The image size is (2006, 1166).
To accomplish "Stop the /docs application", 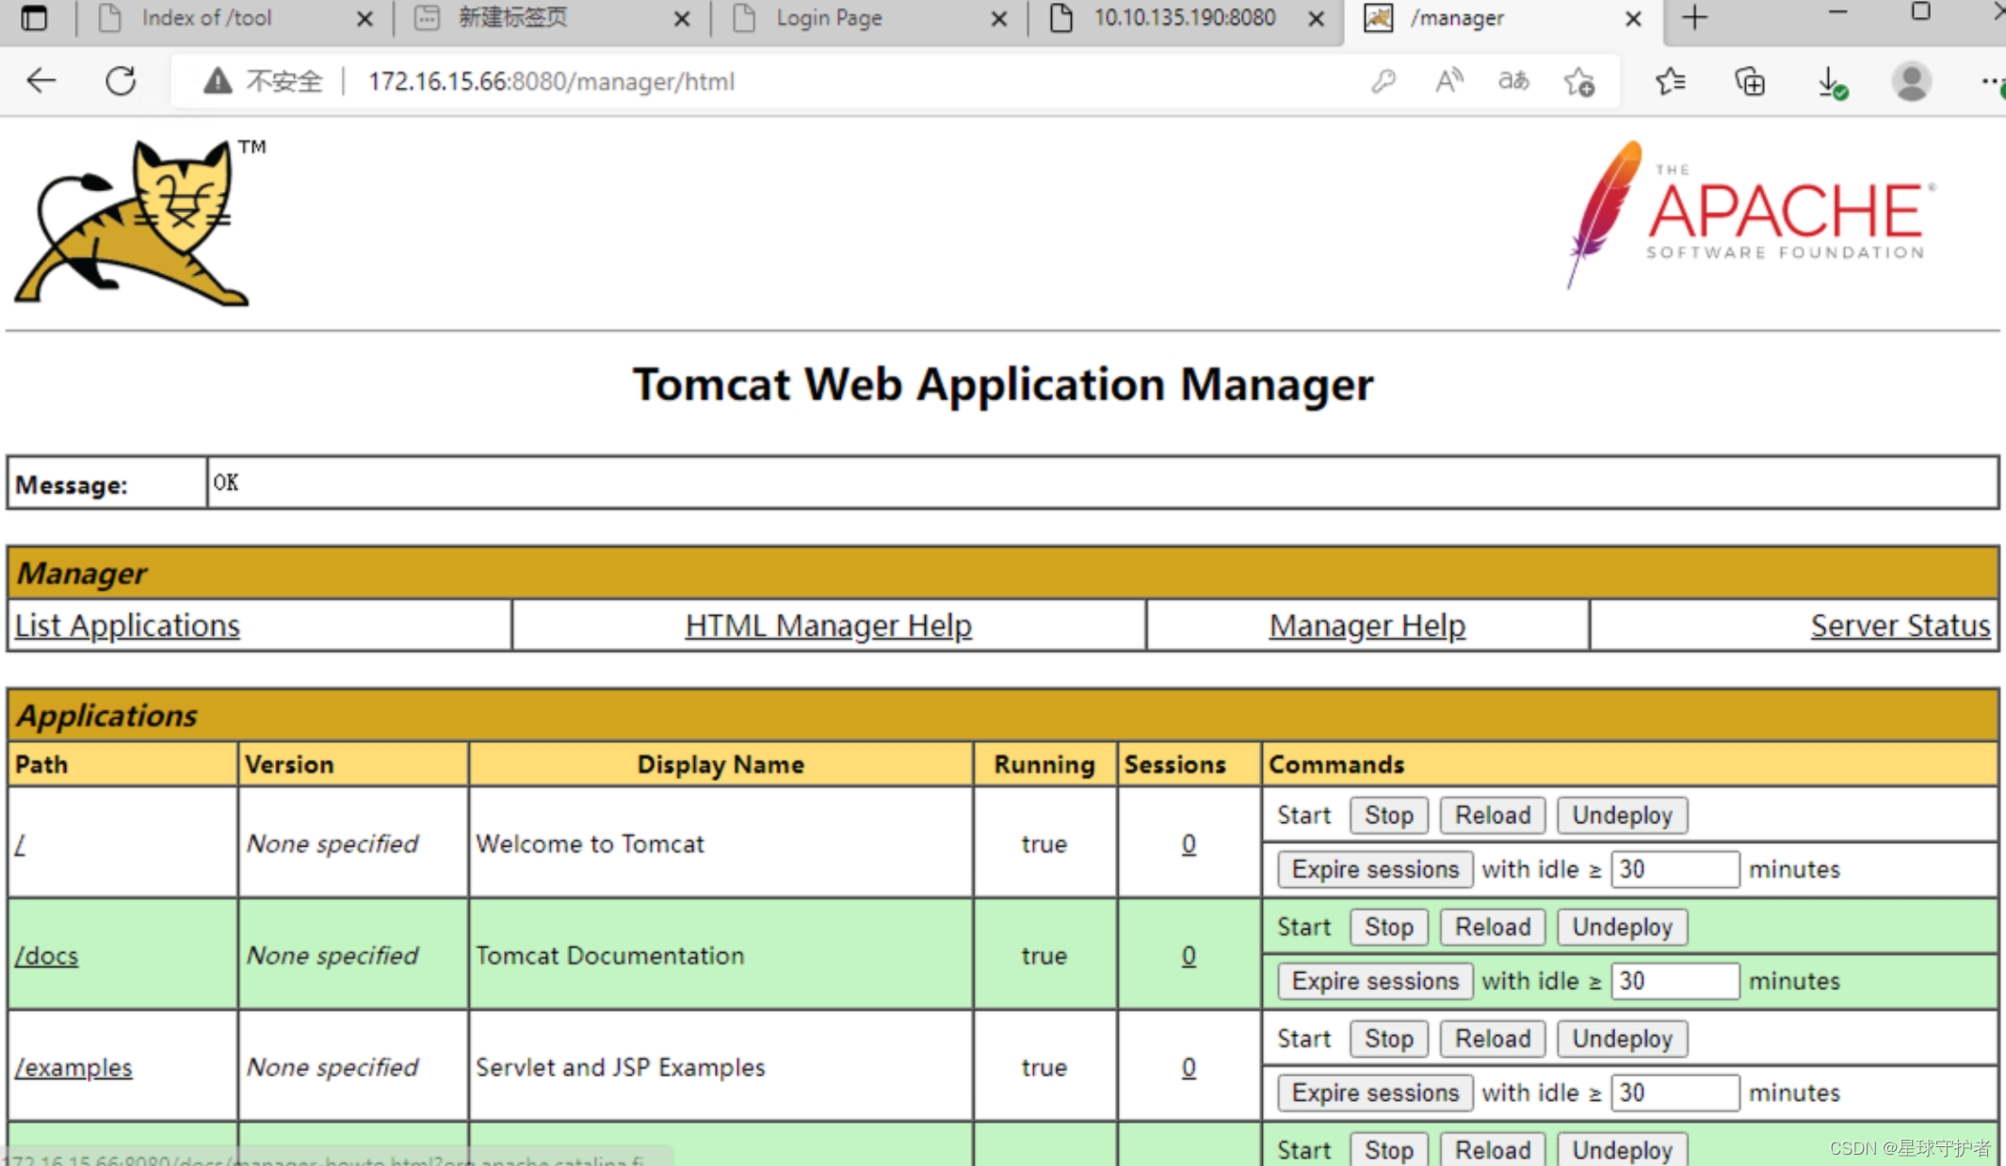I will [1388, 927].
